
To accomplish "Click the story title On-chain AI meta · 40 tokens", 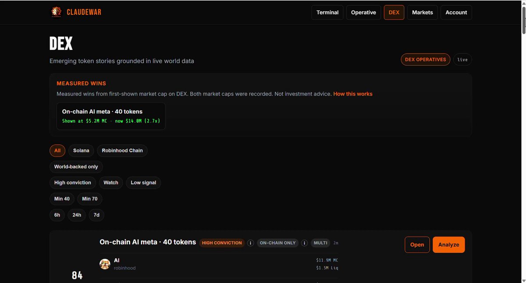I will tap(148, 242).
